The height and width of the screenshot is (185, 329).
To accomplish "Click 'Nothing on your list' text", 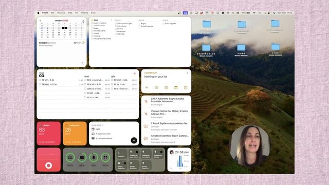I will click(x=156, y=77).
